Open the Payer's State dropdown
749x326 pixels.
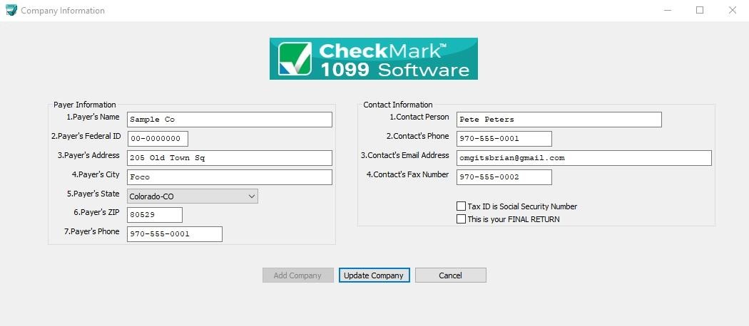click(x=192, y=196)
